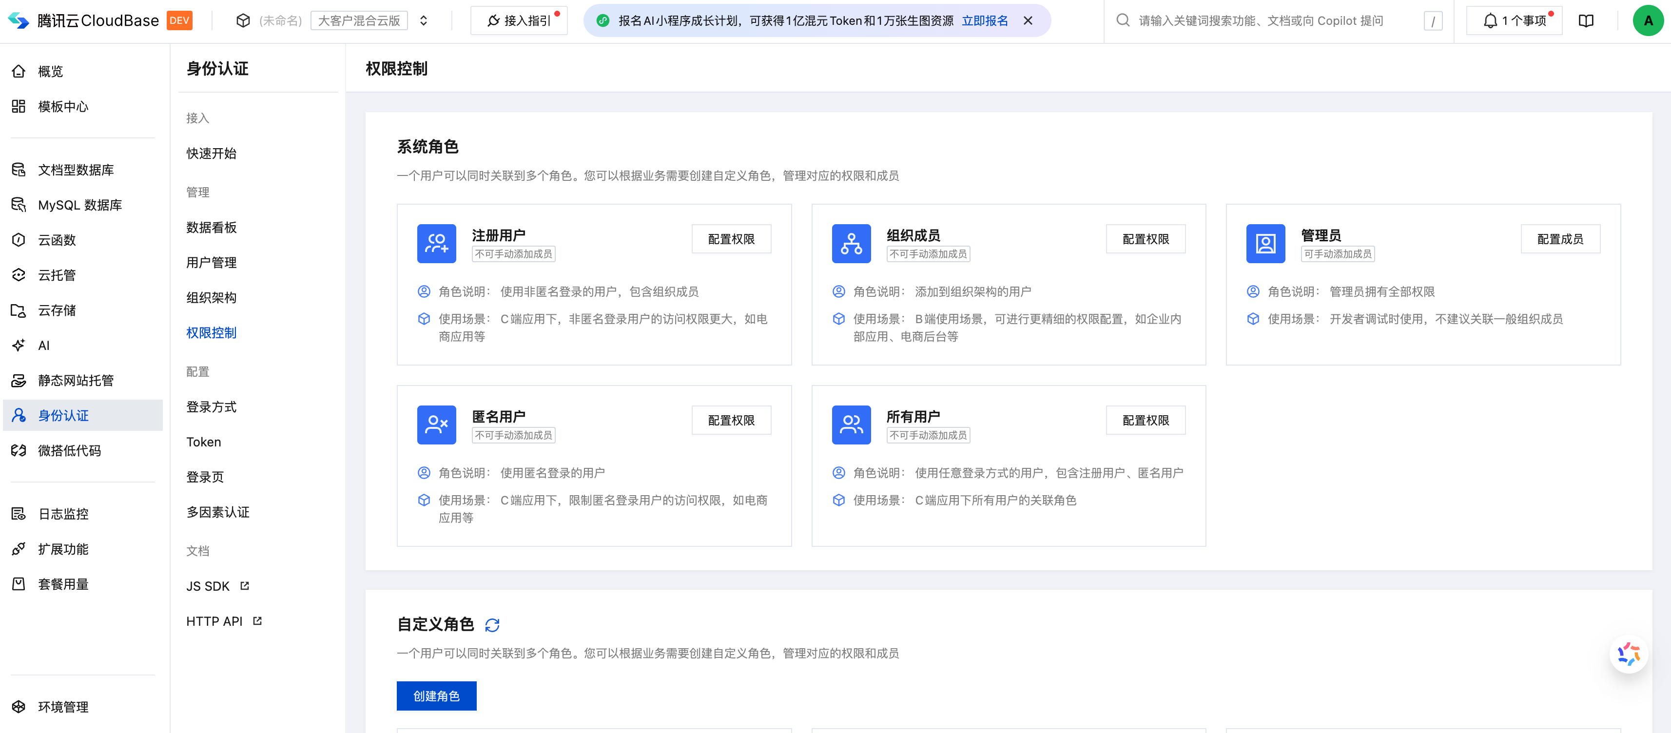Image resolution: width=1671 pixels, height=733 pixels.
Task: Click the refresh icon beside 自定义角色
Action: 492,625
